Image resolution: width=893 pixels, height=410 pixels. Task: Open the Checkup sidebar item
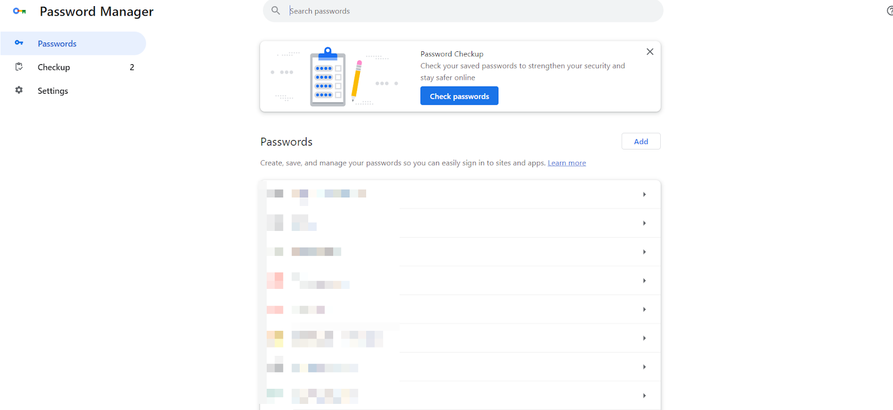(x=73, y=67)
